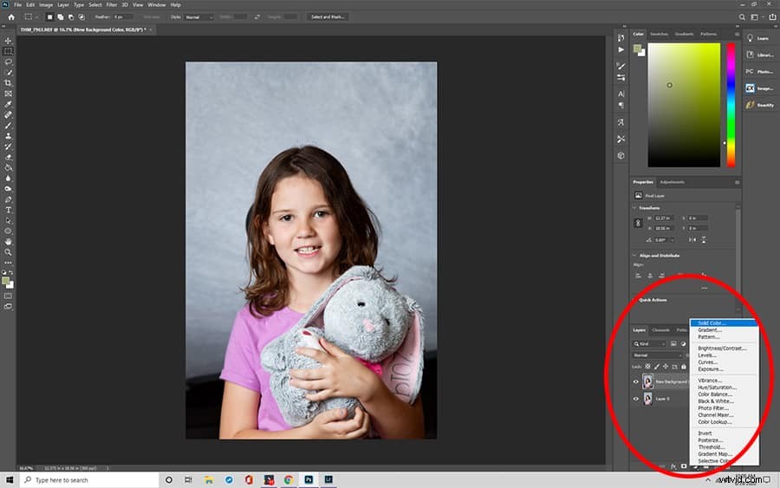
Task: Toggle the width-height link in Transform
Action: (x=638, y=224)
